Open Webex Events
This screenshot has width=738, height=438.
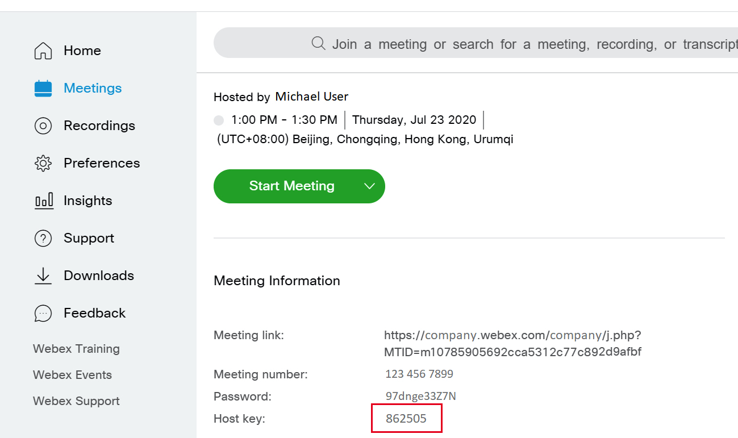pyautogui.click(x=72, y=374)
